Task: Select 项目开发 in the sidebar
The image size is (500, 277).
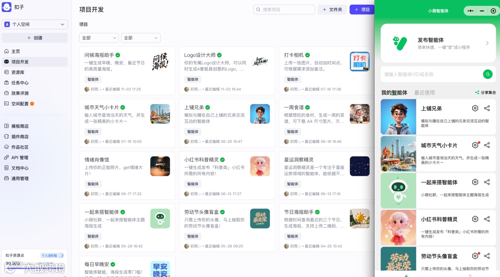Action: 34,62
